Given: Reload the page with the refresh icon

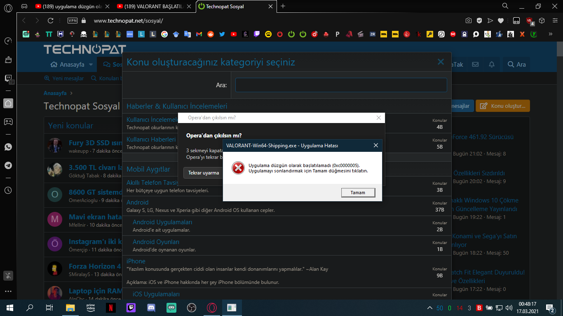Looking at the screenshot, I should [51, 21].
